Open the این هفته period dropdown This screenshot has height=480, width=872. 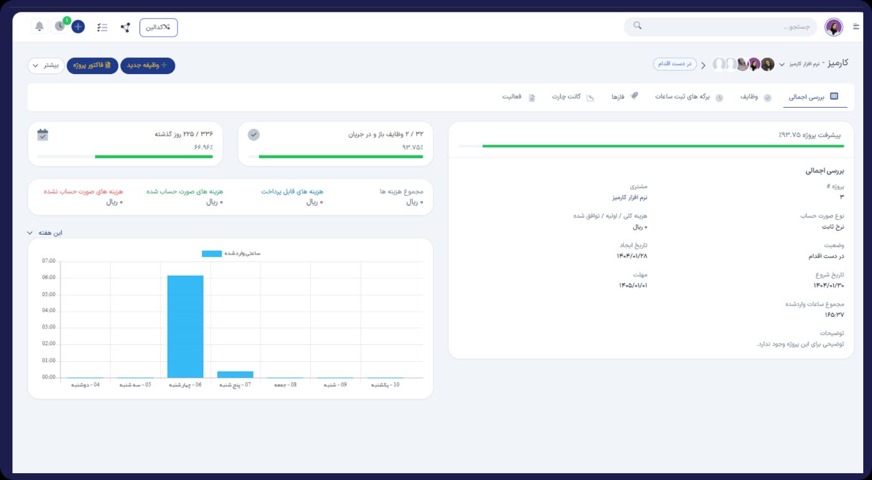pyautogui.click(x=44, y=233)
